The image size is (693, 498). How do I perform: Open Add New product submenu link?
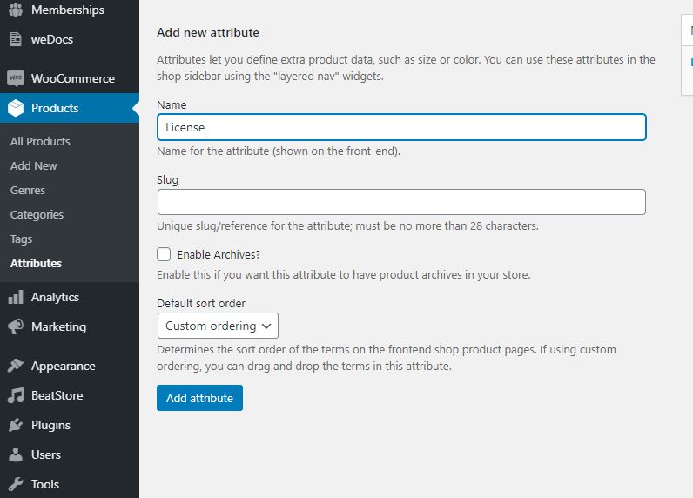click(34, 165)
